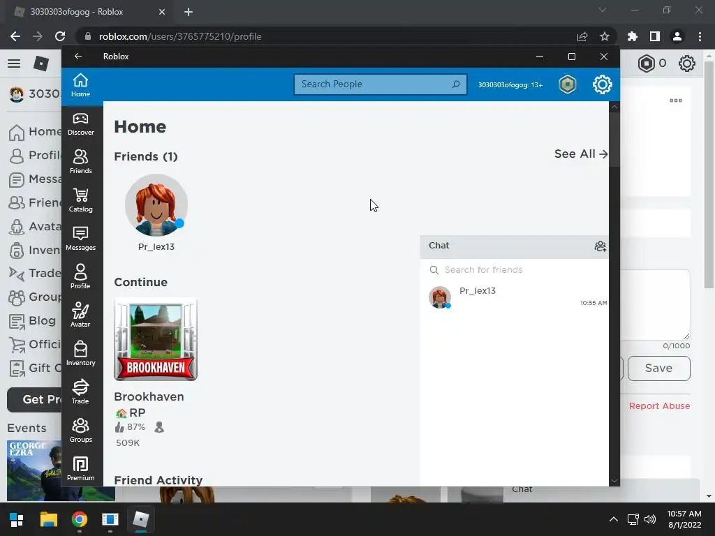Click the Robux icon in app header
The image size is (715, 536).
click(x=568, y=84)
